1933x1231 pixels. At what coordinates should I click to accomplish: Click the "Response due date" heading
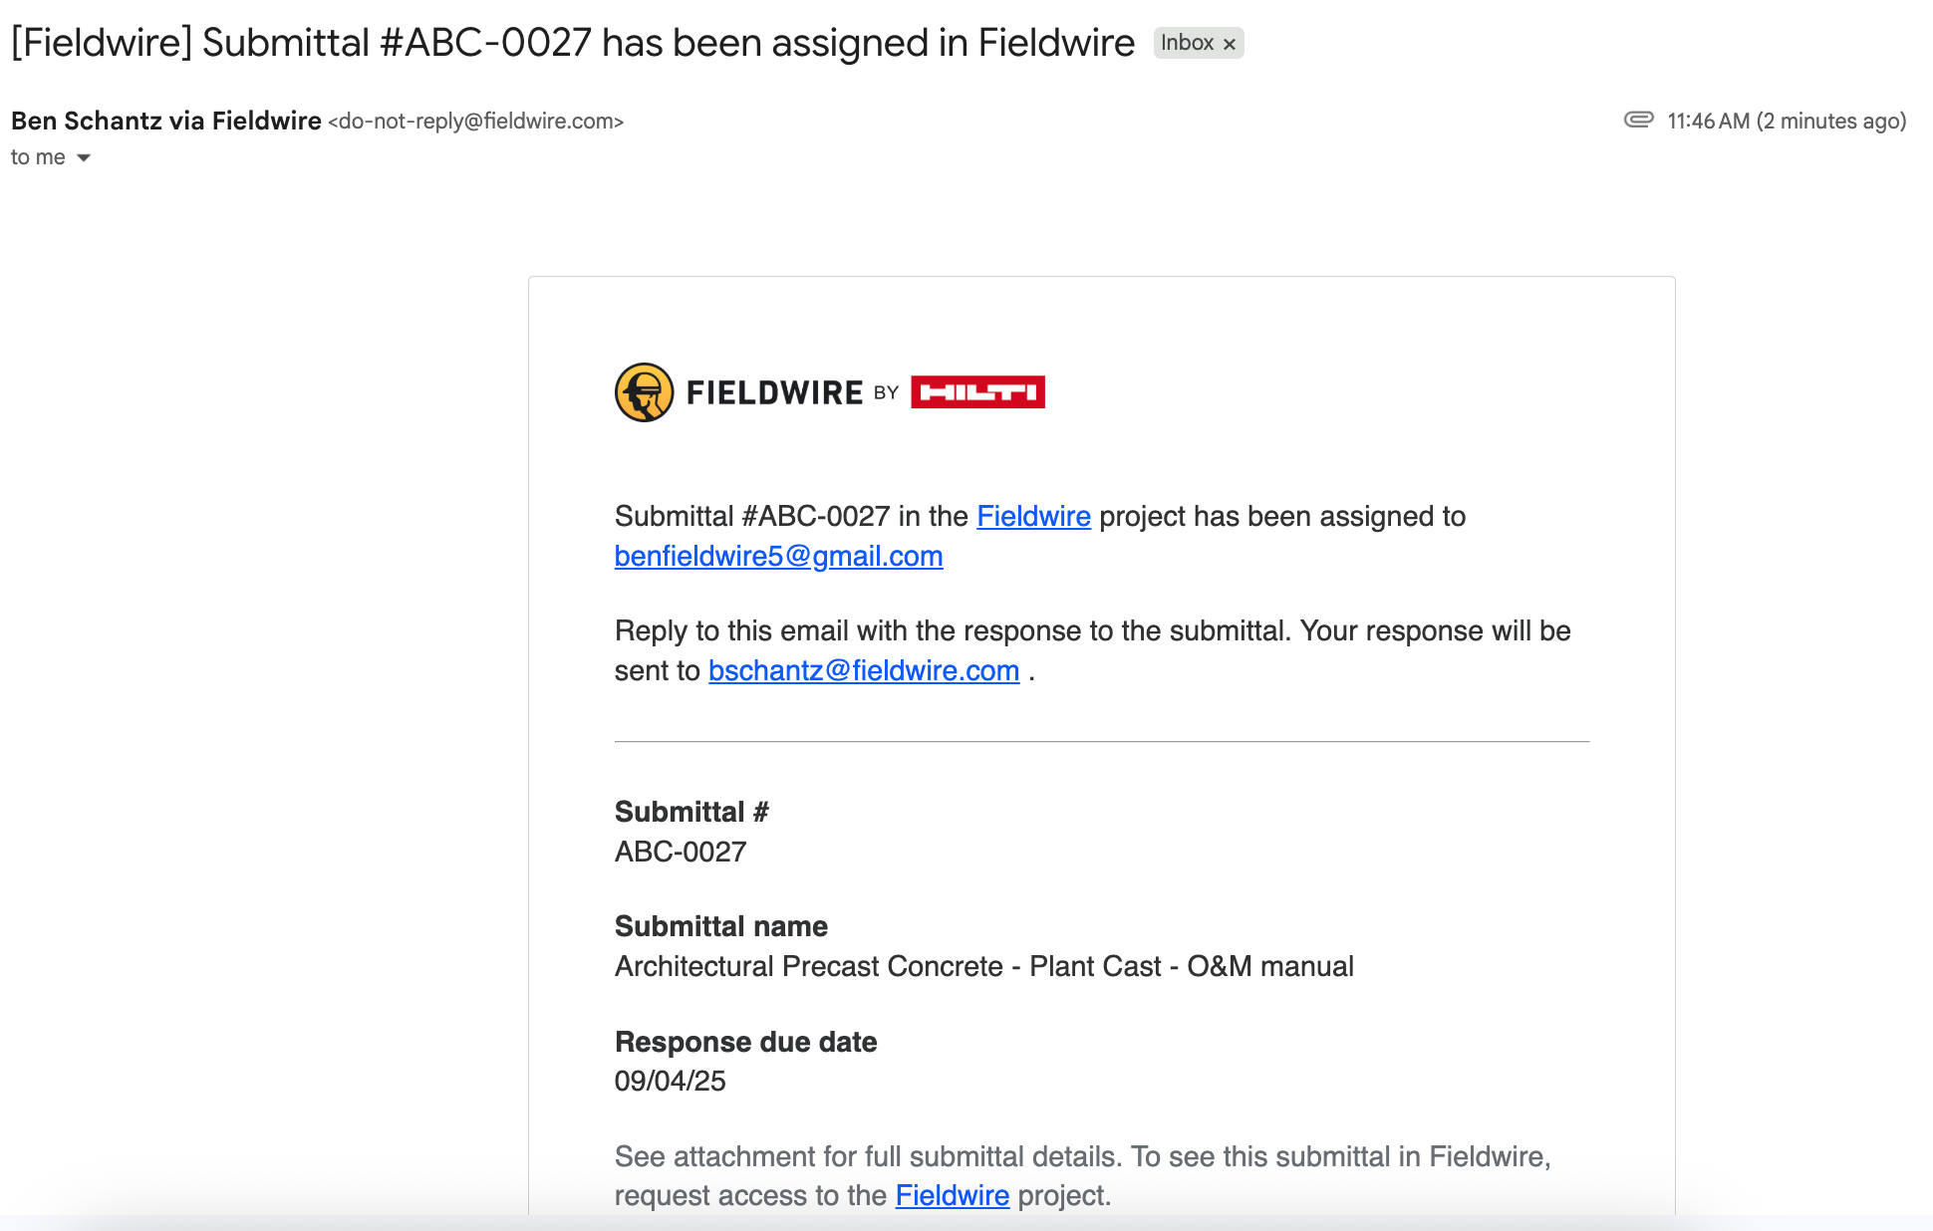[745, 1042]
